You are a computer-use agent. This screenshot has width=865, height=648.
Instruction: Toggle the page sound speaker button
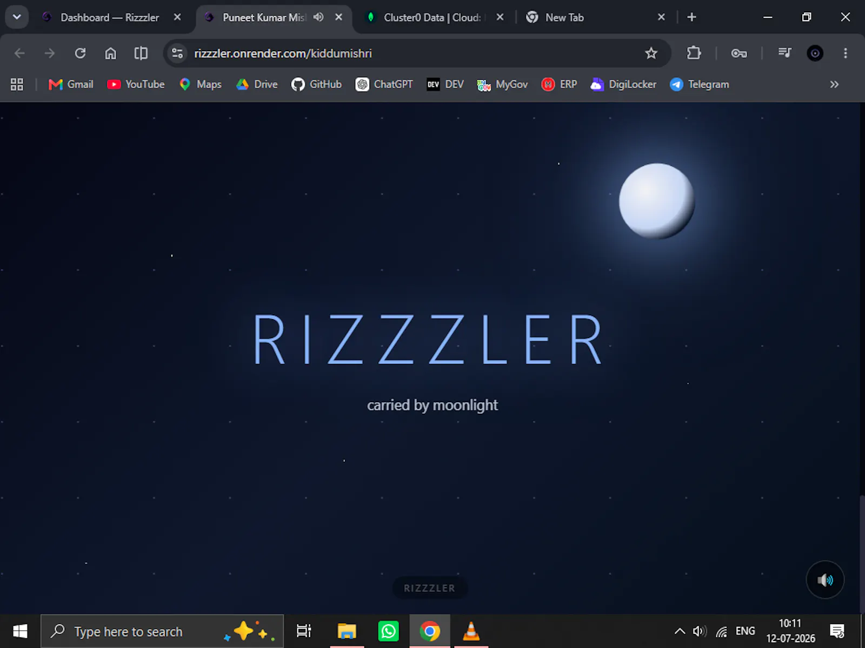(x=825, y=580)
